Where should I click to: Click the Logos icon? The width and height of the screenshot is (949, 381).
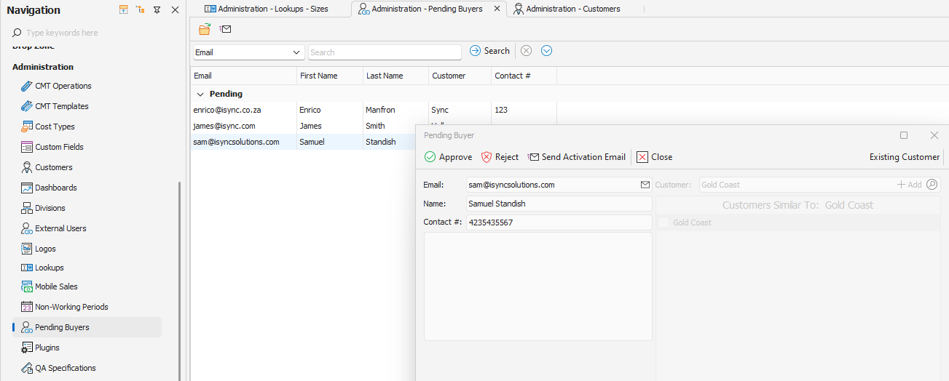27,249
